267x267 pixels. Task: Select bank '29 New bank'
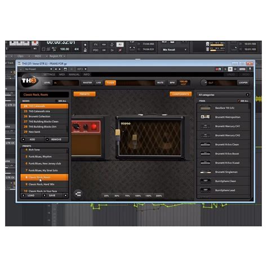44,132
